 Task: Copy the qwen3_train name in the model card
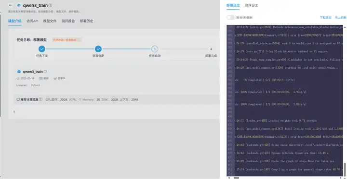point(45,72)
